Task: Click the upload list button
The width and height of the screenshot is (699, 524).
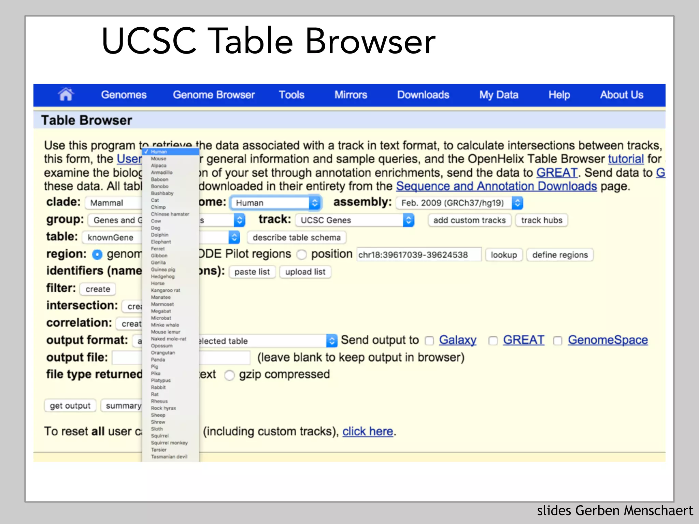Action: point(305,272)
